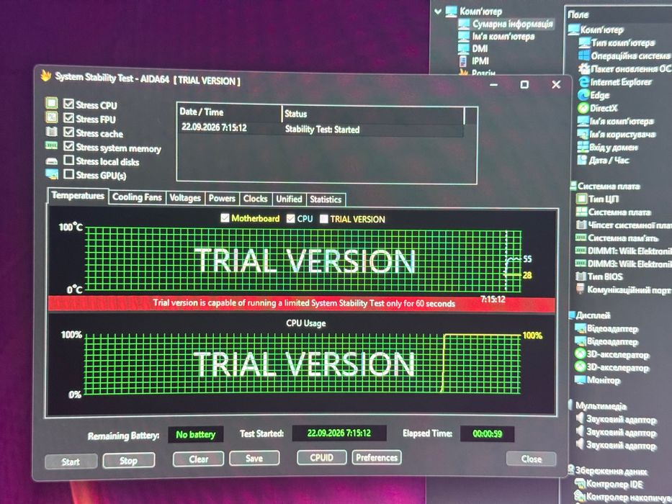Click the FPU icon beside Stress FPU

51,117
